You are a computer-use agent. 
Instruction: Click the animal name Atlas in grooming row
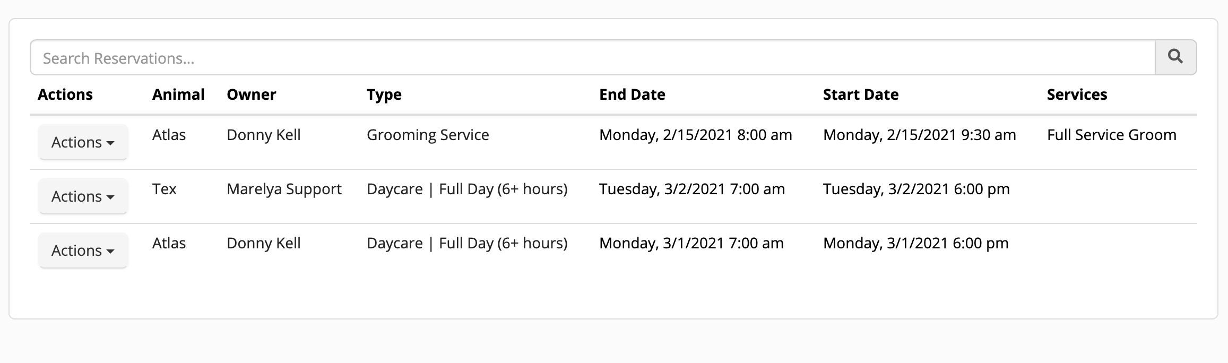coord(169,135)
